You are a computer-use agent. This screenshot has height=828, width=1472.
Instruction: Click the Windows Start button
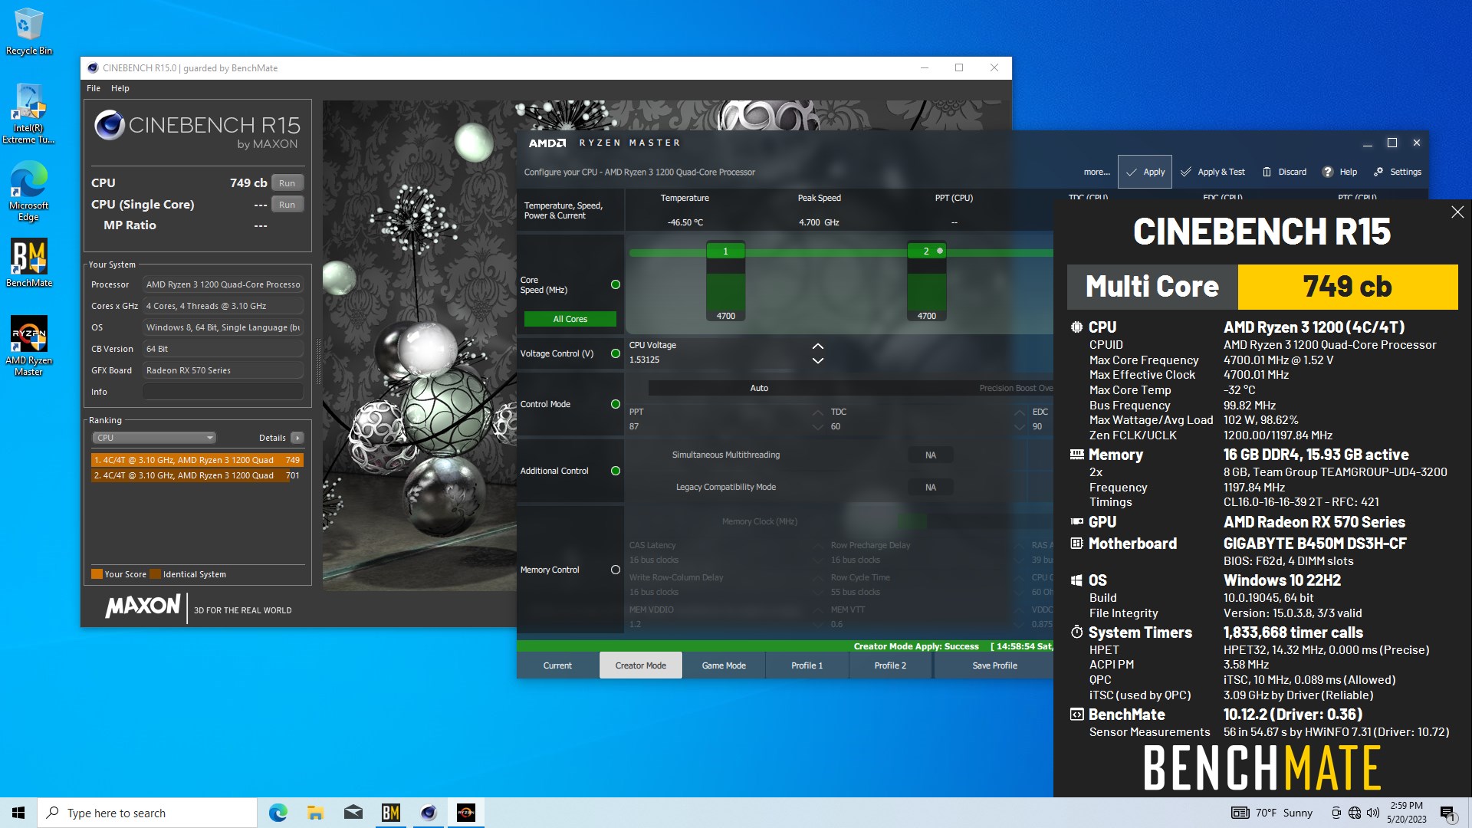tap(18, 813)
